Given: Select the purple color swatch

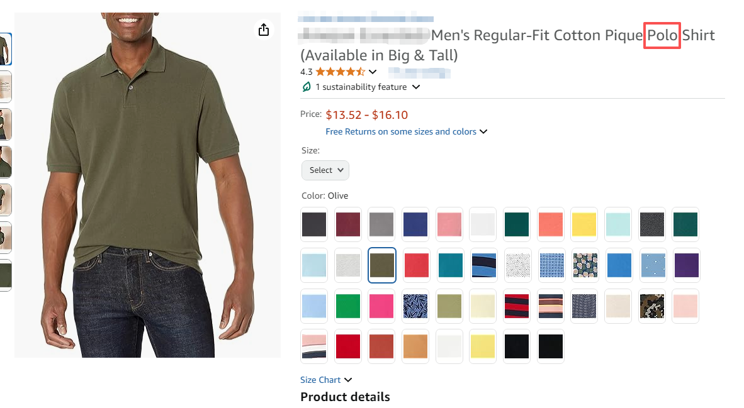Looking at the screenshot, I should (x=685, y=265).
